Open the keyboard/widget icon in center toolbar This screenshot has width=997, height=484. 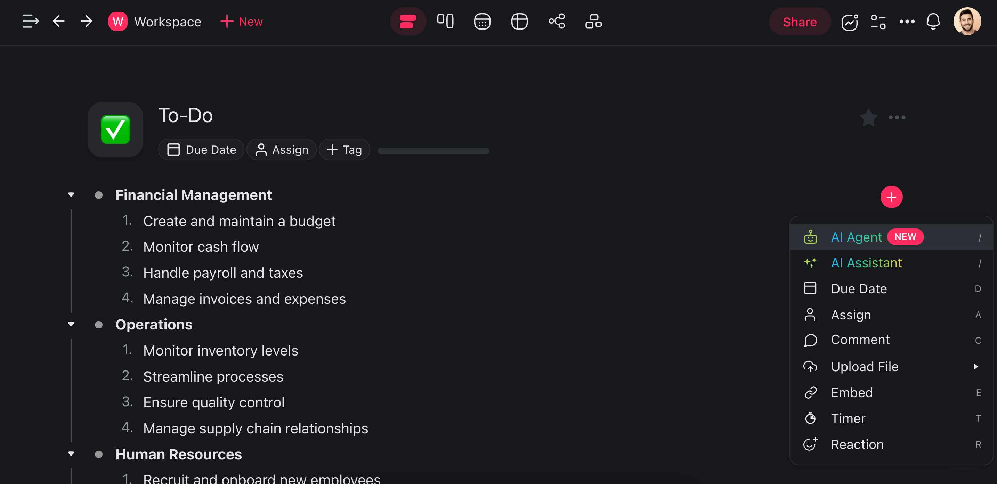tap(482, 22)
